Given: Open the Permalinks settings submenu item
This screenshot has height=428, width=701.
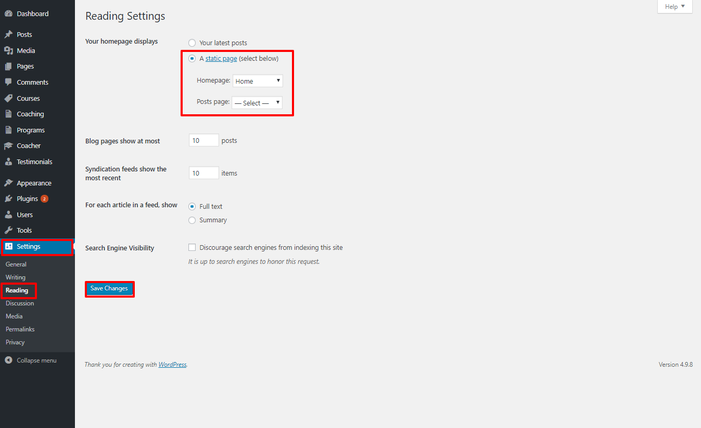Looking at the screenshot, I should [x=20, y=329].
